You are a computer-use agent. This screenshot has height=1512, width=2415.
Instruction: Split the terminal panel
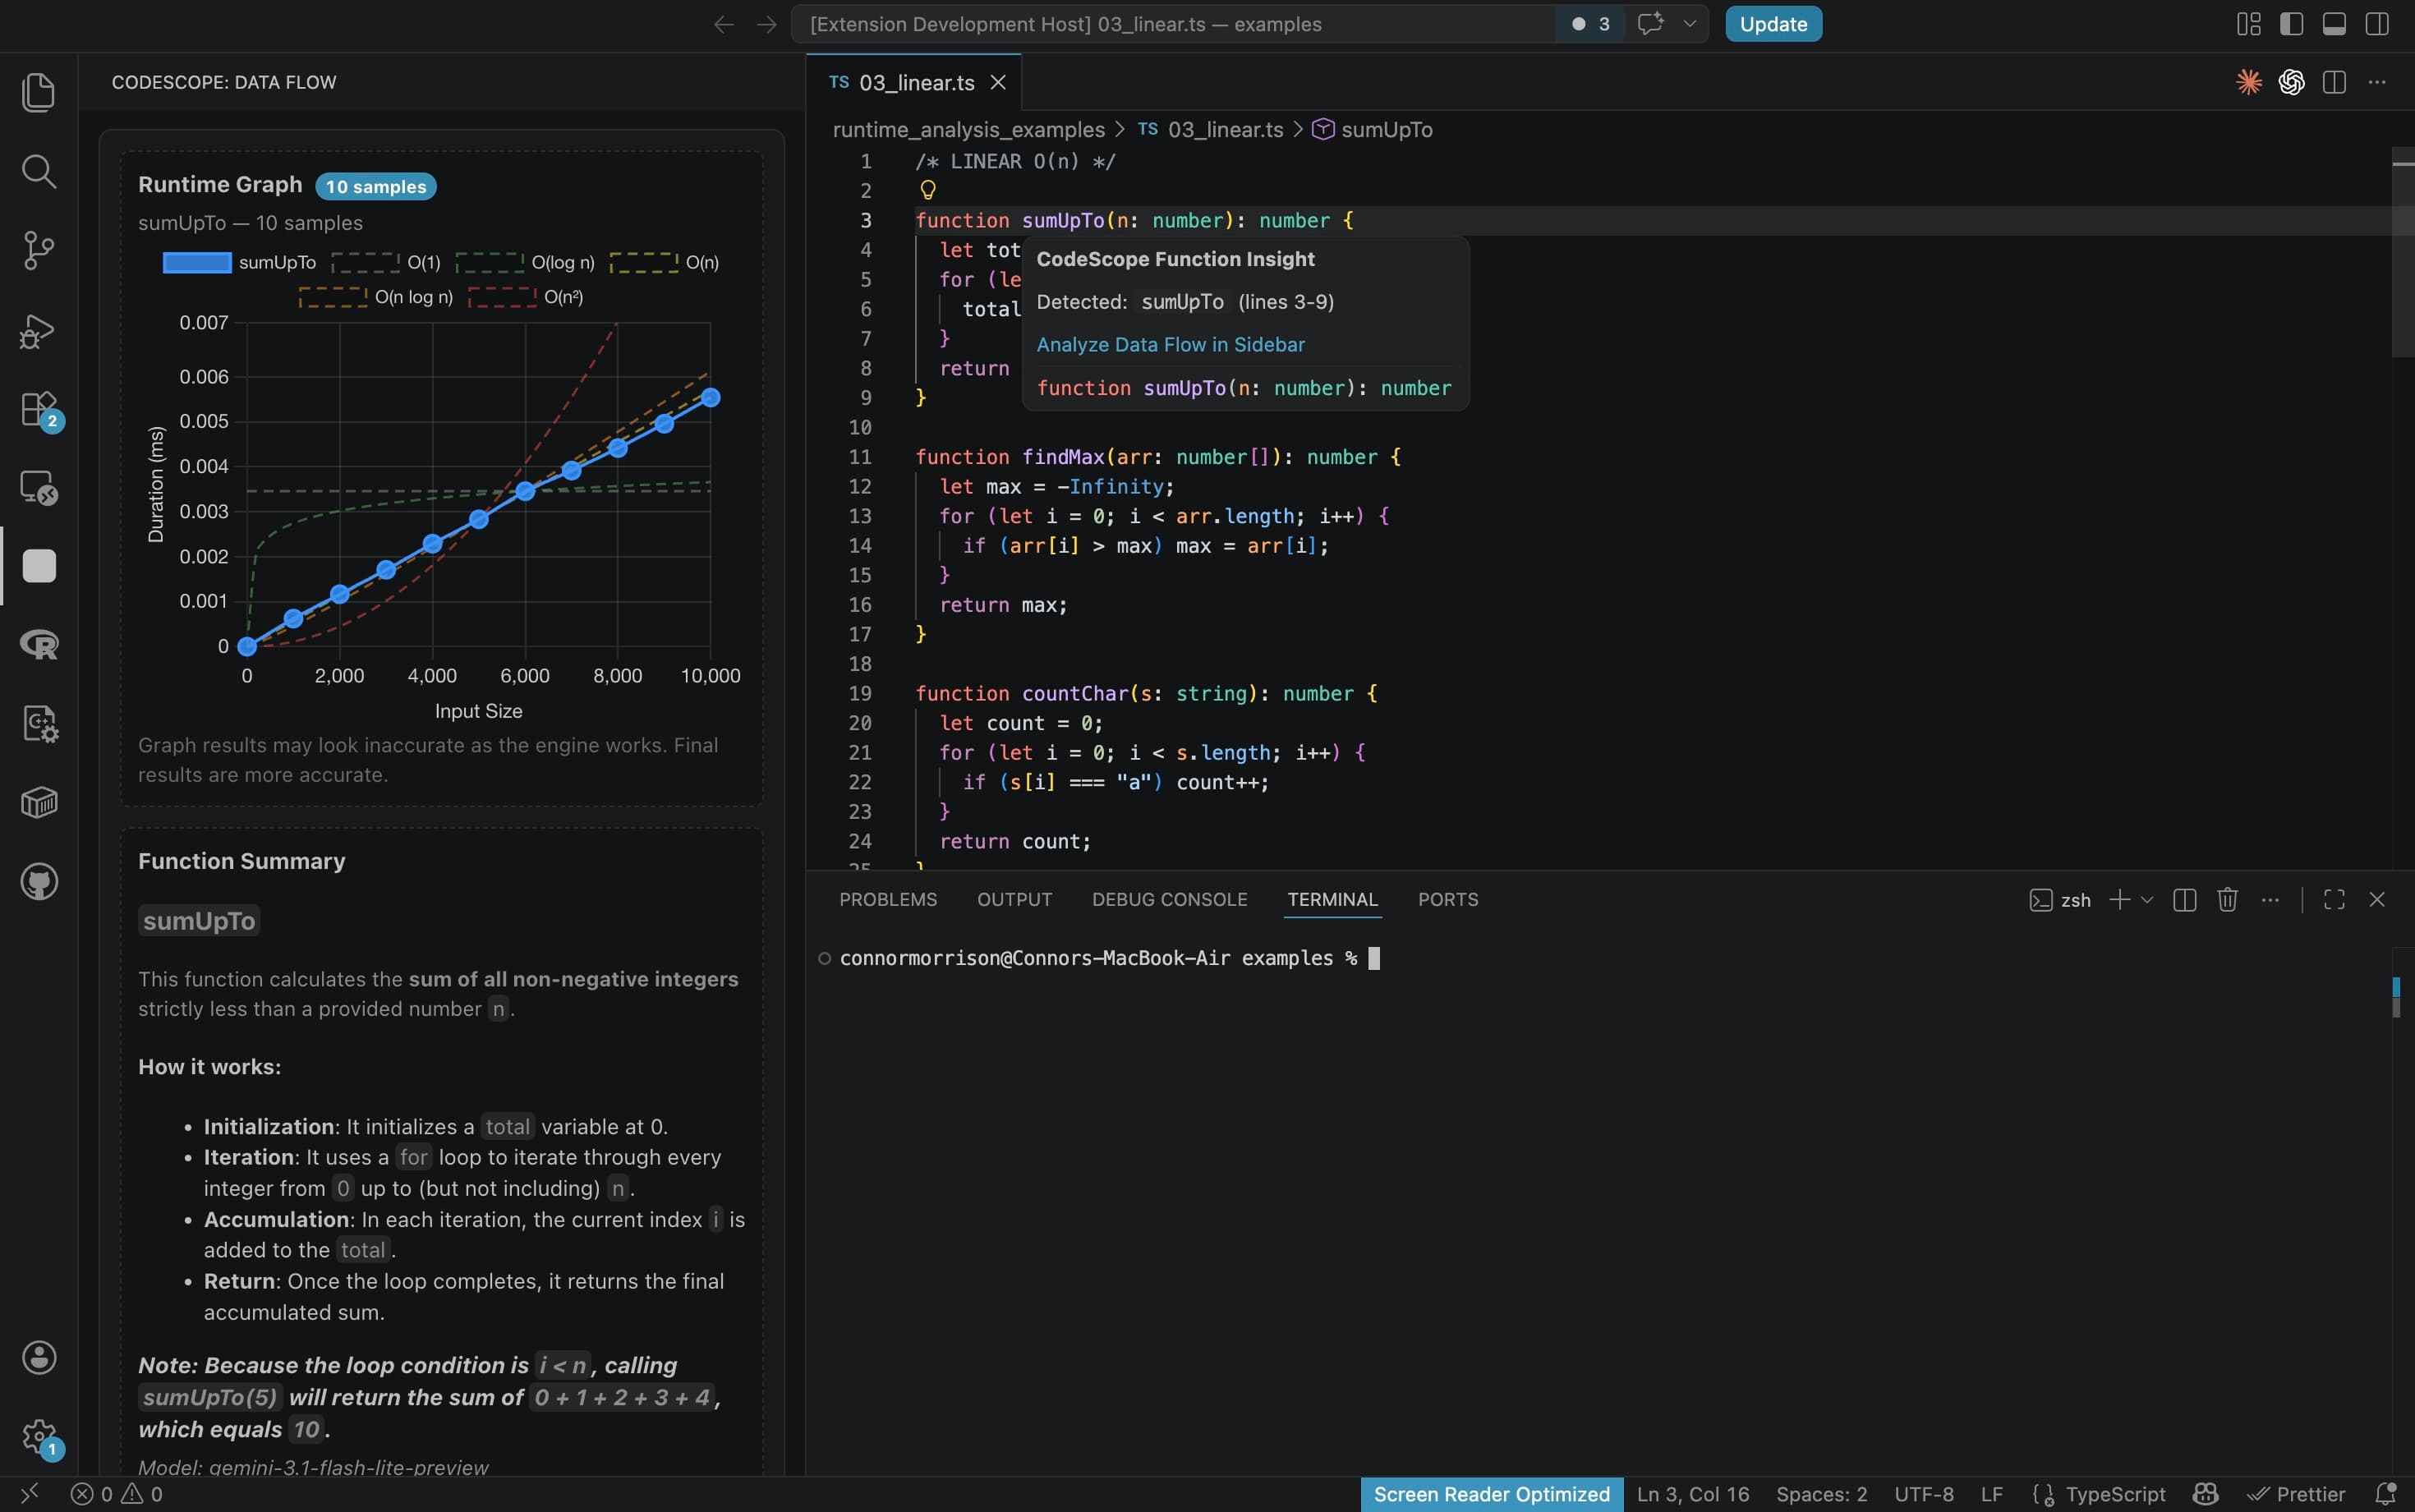tap(2185, 900)
